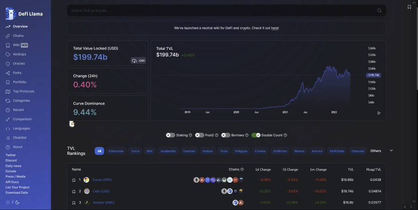The height and width of the screenshot is (210, 418).
Task: Open the wiki 'here' link in banner
Action: 275,28
